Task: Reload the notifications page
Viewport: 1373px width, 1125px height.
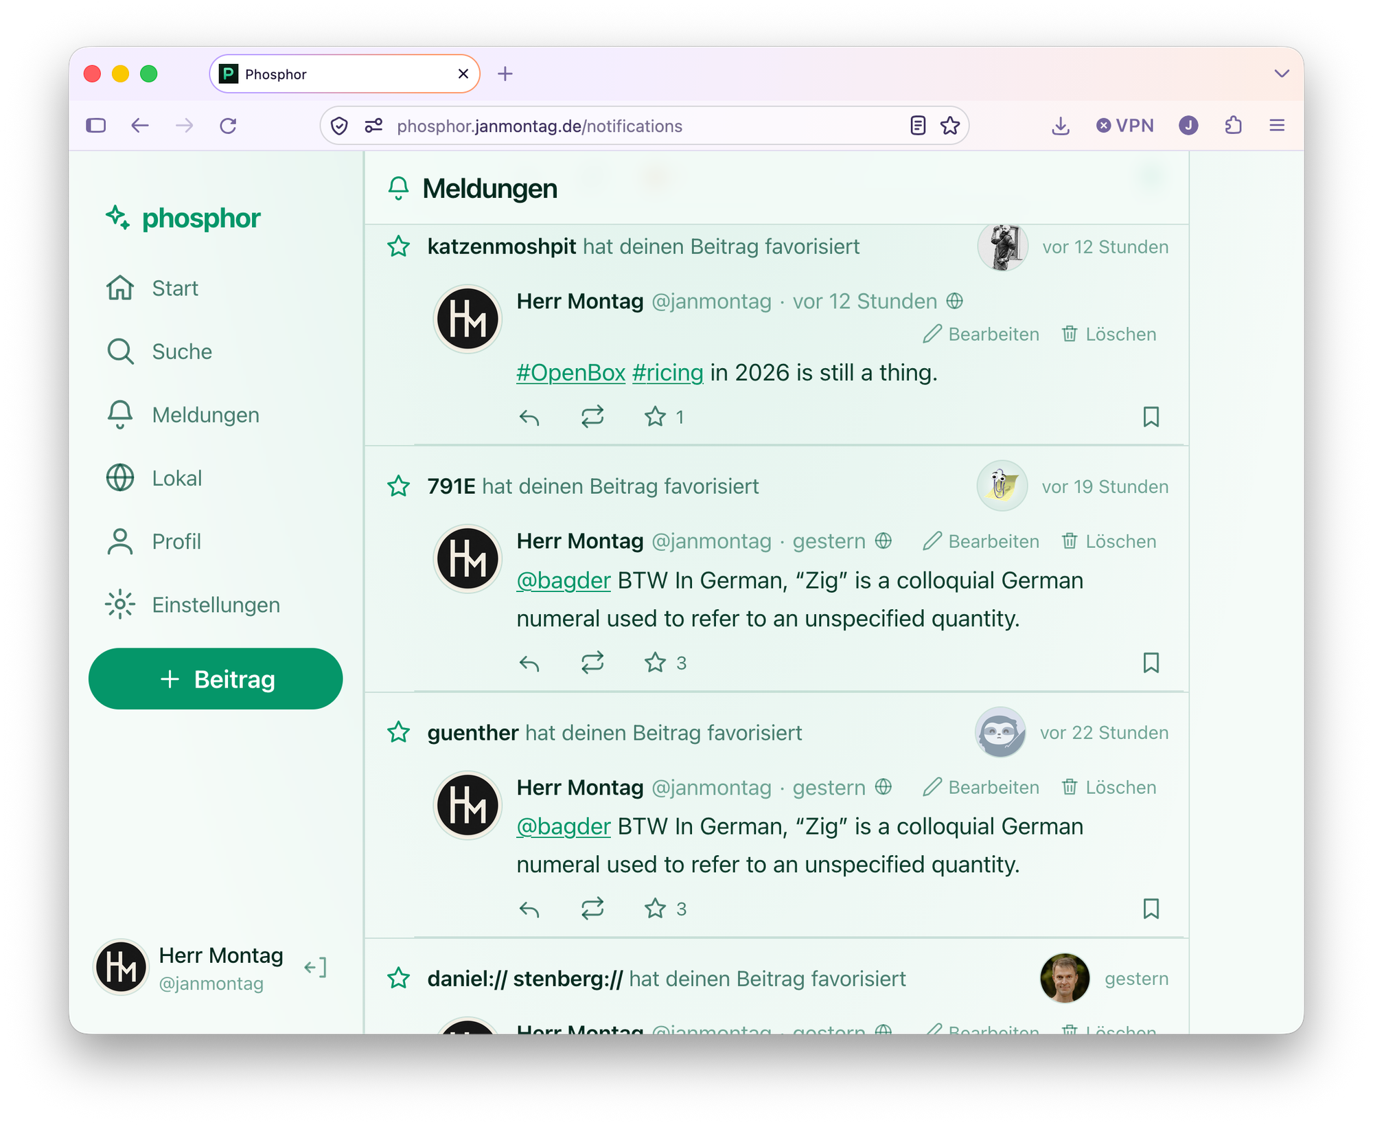Action: (x=228, y=126)
